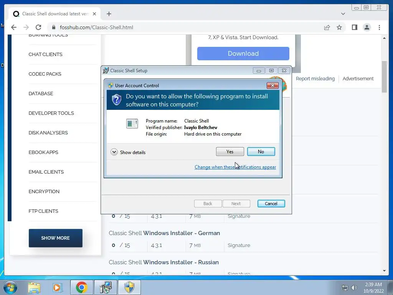393x295 pixels.
Task: Open FTP CLIENTS category
Action: 43,211
